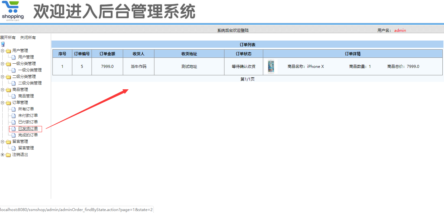Click page icon beside 留言管理 leaf

14,148
